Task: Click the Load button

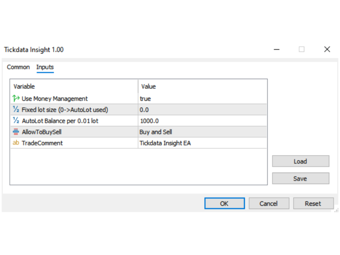Action: coord(300,161)
